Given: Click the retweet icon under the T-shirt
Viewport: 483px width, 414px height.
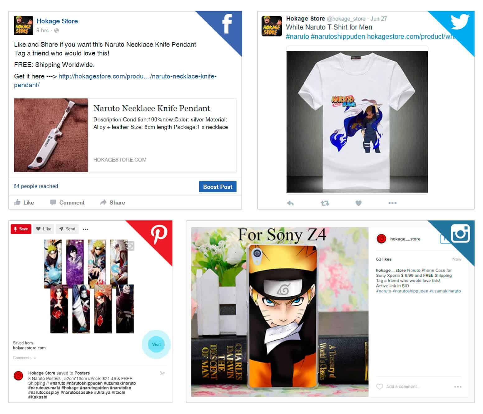Looking at the screenshot, I should click(325, 203).
